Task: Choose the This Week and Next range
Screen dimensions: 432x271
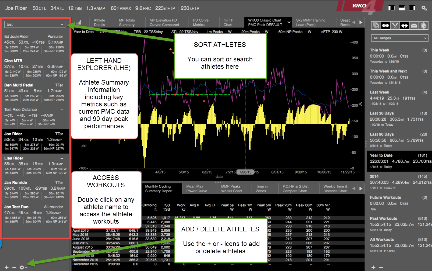Action: pyautogui.click(x=399, y=77)
